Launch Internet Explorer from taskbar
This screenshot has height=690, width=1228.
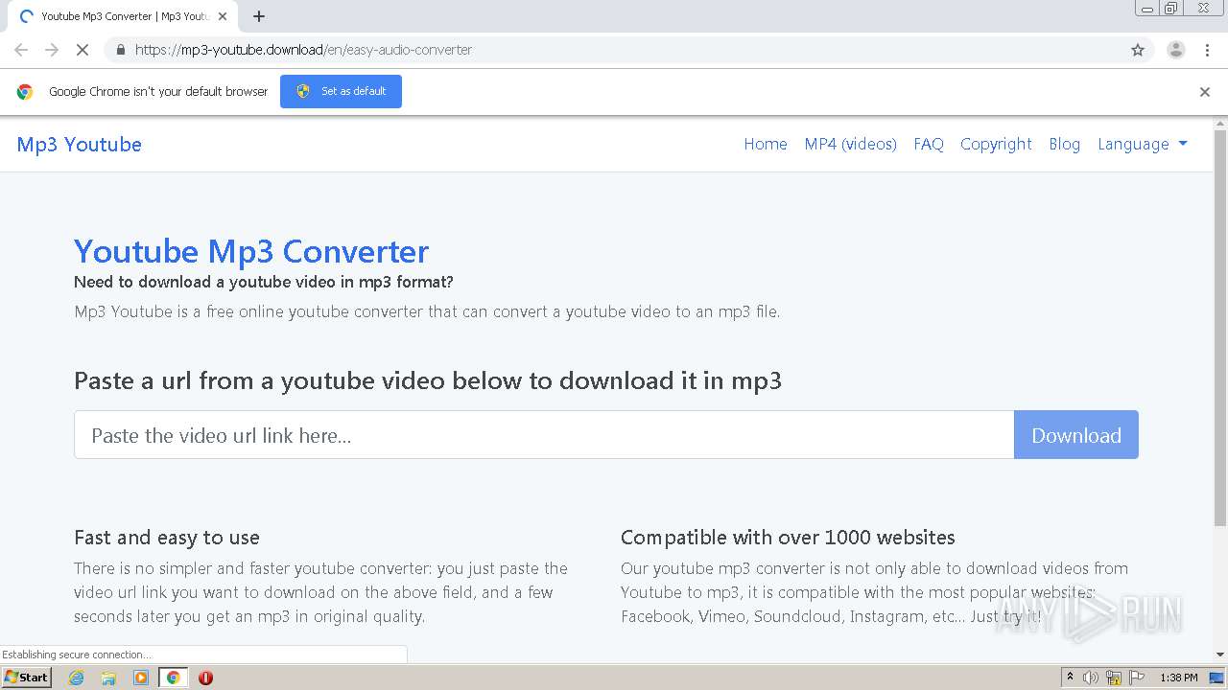point(76,678)
